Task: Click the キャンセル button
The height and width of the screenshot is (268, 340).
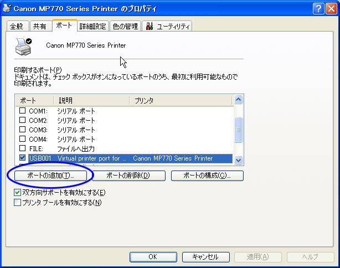Action: click(x=206, y=257)
